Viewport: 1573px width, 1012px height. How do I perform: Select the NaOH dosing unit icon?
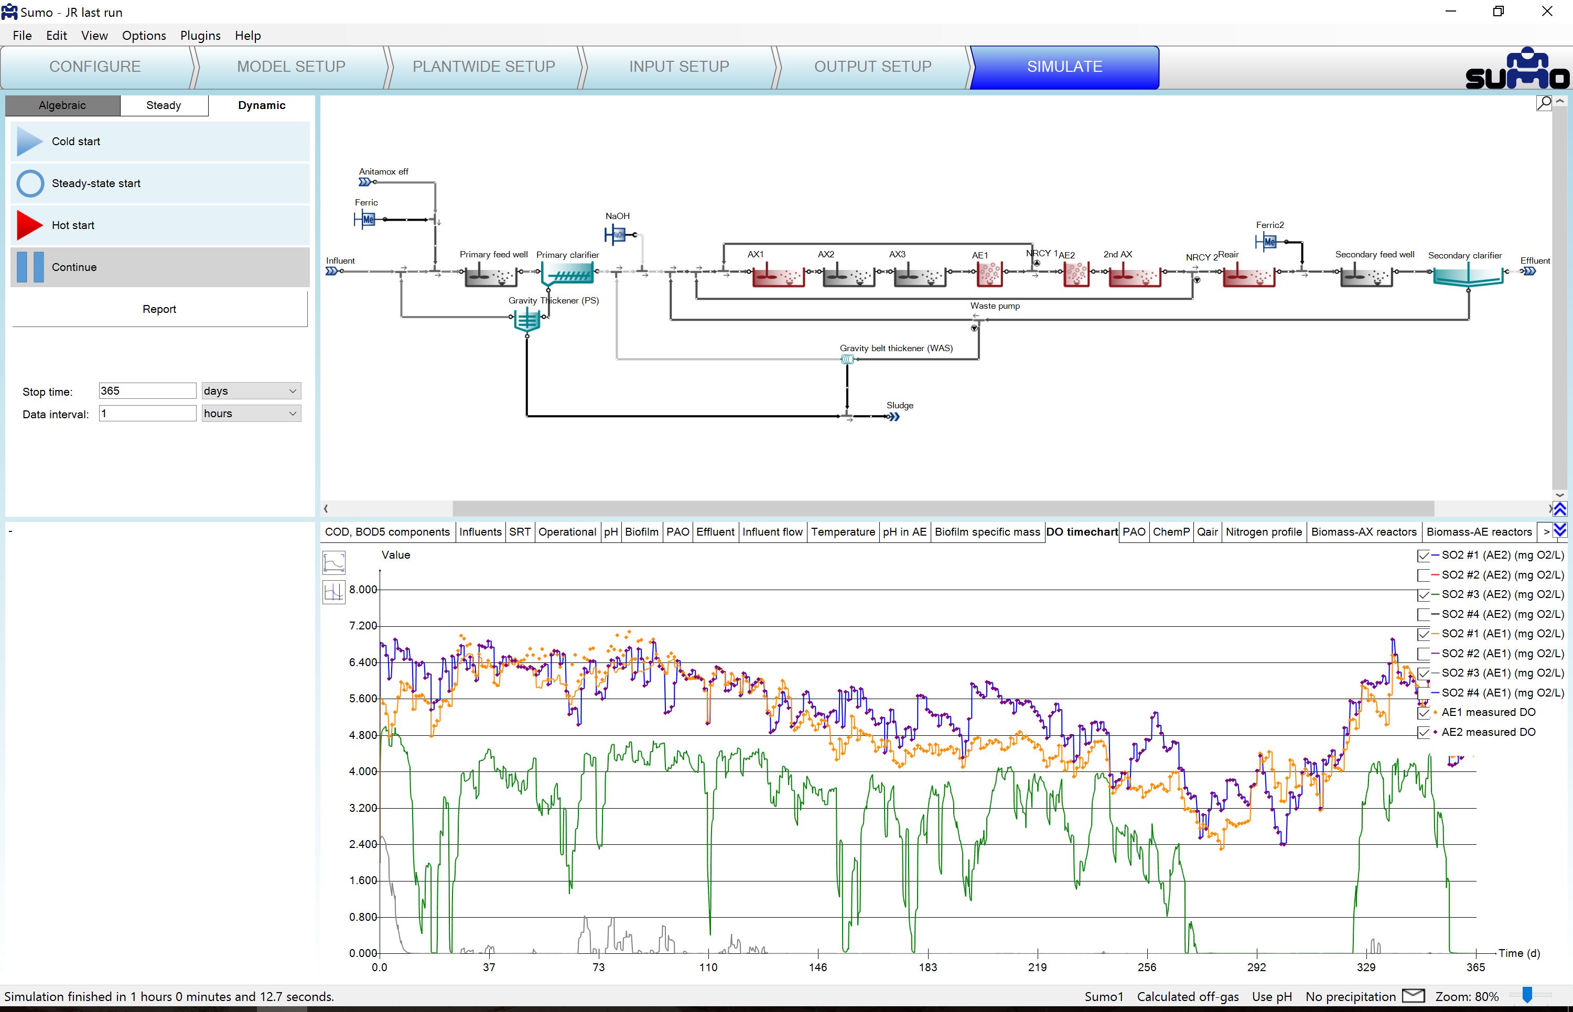[617, 235]
